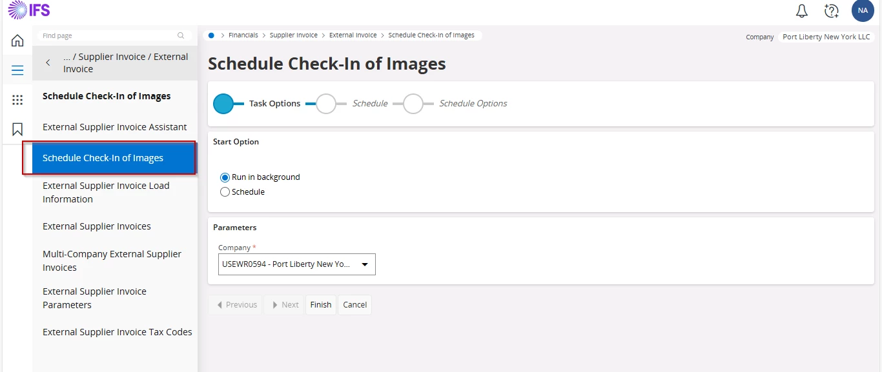The width and height of the screenshot is (882, 372).
Task: Open the Company dropdown in Parameters
Action: tap(297, 264)
